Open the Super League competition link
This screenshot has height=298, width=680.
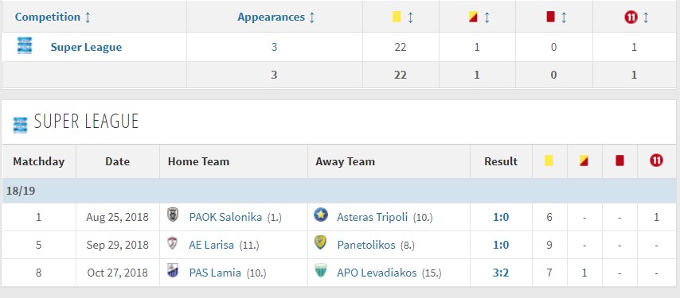[86, 47]
